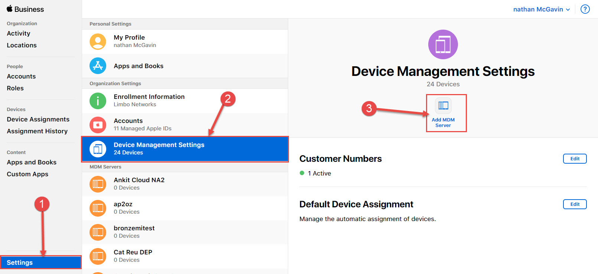Open Roles under People
Screen dimensions: 598x274
15,88
